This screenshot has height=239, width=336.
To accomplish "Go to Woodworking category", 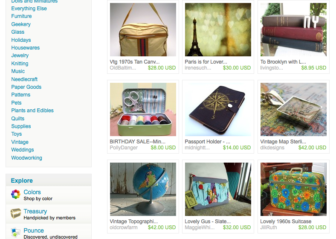I will tap(26, 158).
